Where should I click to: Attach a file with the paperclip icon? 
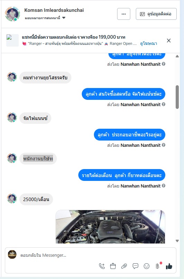pyautogui.click(x=124, y=266)
